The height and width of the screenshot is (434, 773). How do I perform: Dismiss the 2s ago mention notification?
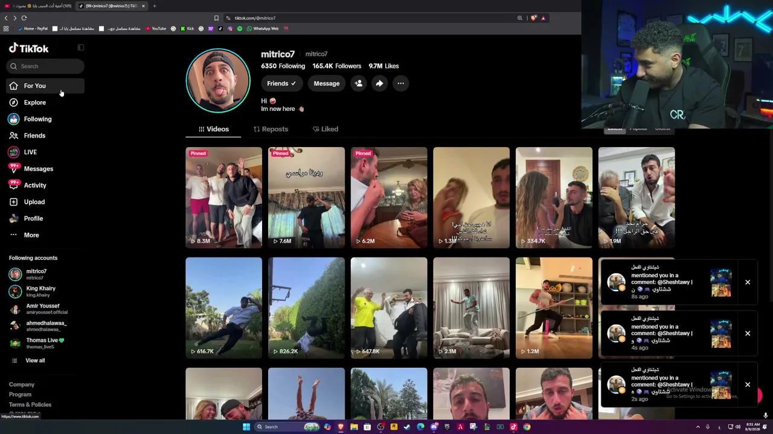coord(748,385)
